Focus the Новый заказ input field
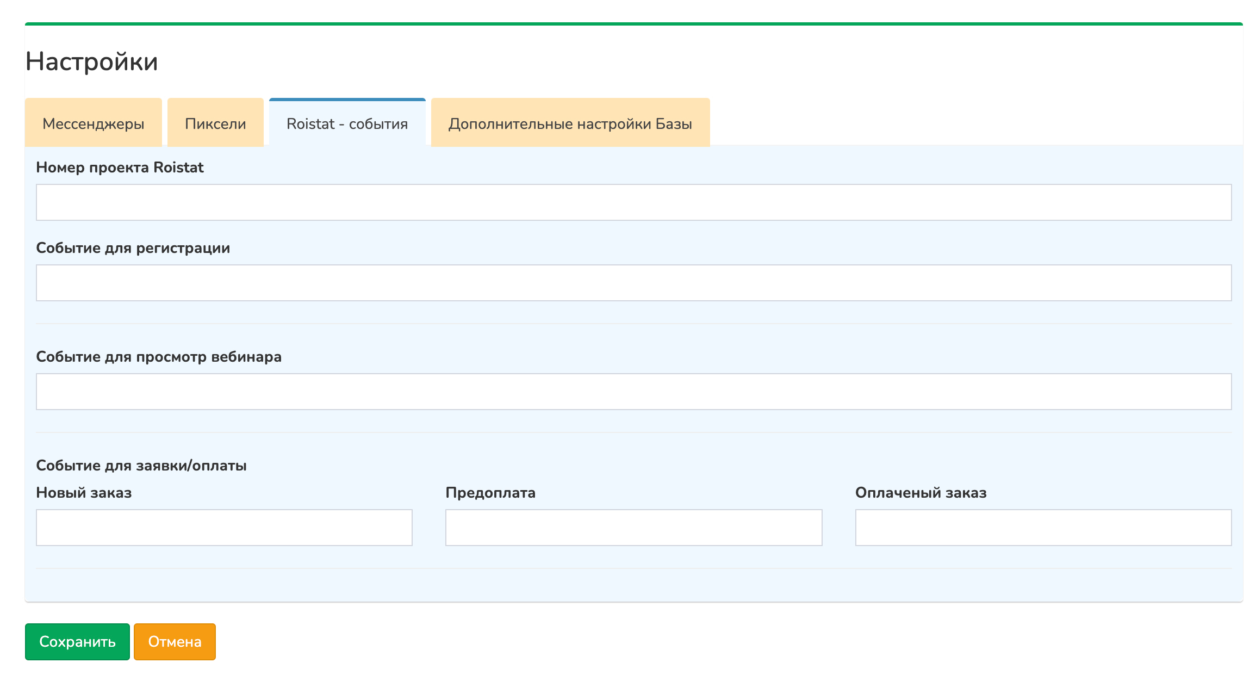The width and height of the screenshot is (1256, 681). [224, 528]
